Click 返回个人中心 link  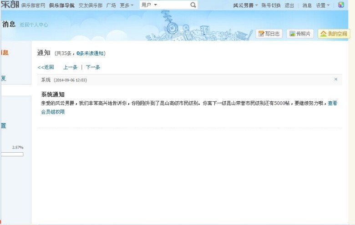(34, 25)
